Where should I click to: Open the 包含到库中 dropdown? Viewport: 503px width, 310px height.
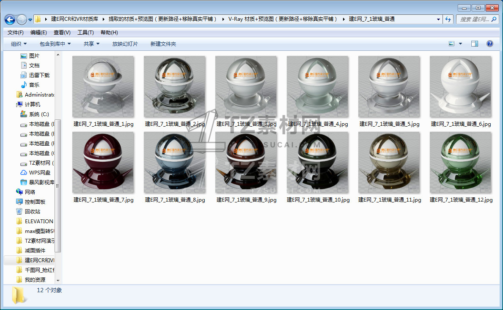[55, 44]
